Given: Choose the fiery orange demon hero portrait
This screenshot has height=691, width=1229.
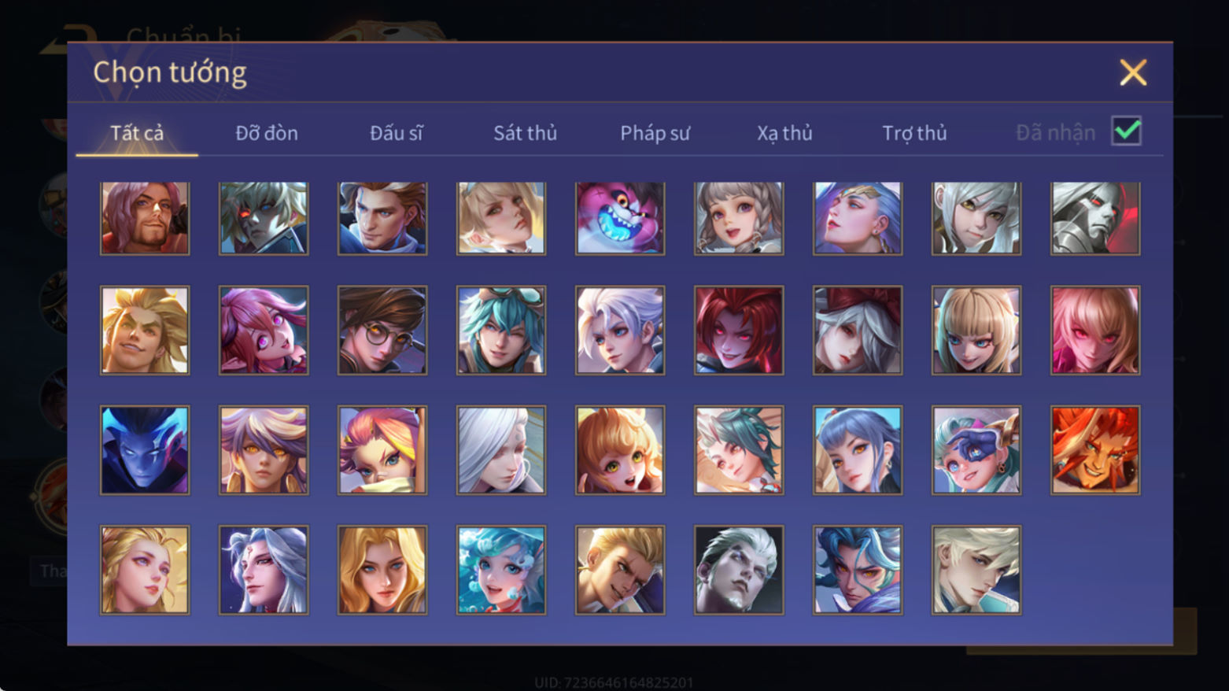Looking at the screenshot, I should pyautogui.click(x=1095, y=450).
